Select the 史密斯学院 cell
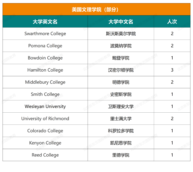This screenshot has width=193, height=172. tap(121, 94)
